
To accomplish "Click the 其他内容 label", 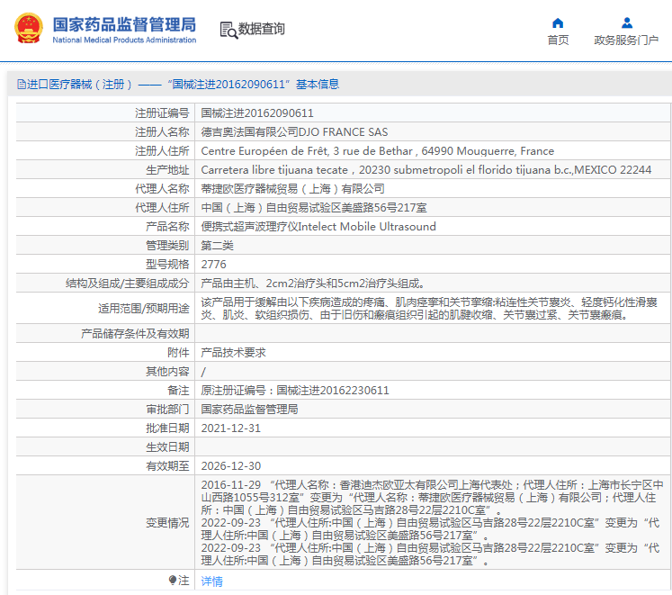I will click(x=167, y=372).
